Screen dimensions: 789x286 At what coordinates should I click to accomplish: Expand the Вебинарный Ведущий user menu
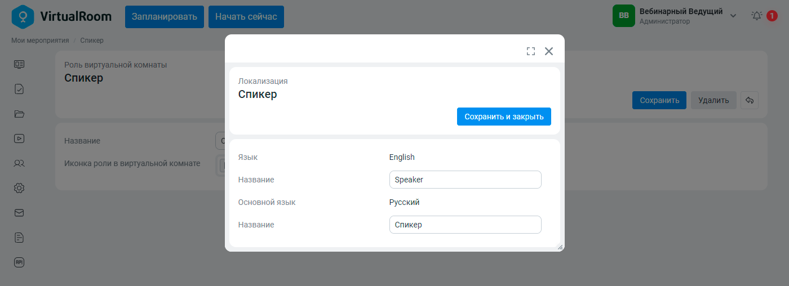tap(733, 16)
